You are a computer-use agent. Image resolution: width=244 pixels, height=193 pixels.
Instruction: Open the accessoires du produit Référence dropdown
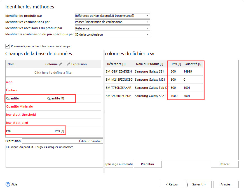[112, 28]
